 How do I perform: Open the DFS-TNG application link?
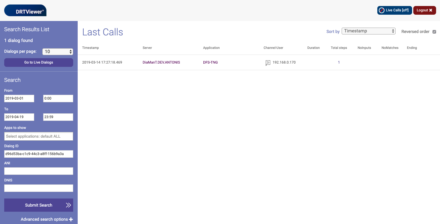(x=210, y=62)
